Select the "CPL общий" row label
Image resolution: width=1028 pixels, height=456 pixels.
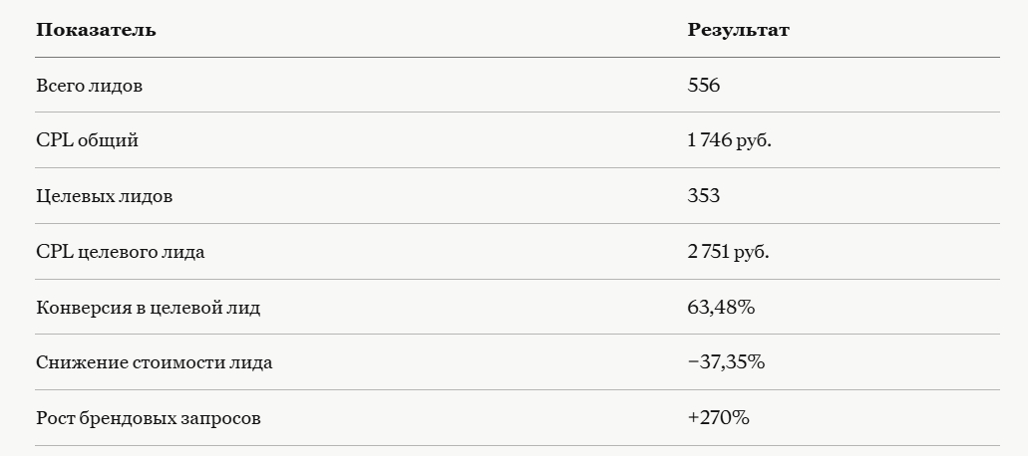(87, 141)
